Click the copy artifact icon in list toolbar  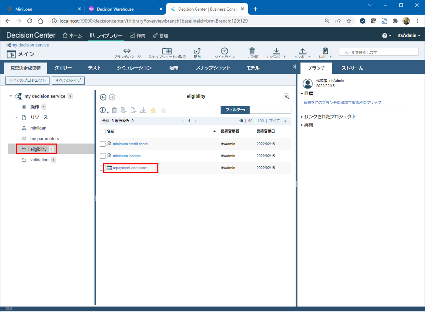[124, 110]
